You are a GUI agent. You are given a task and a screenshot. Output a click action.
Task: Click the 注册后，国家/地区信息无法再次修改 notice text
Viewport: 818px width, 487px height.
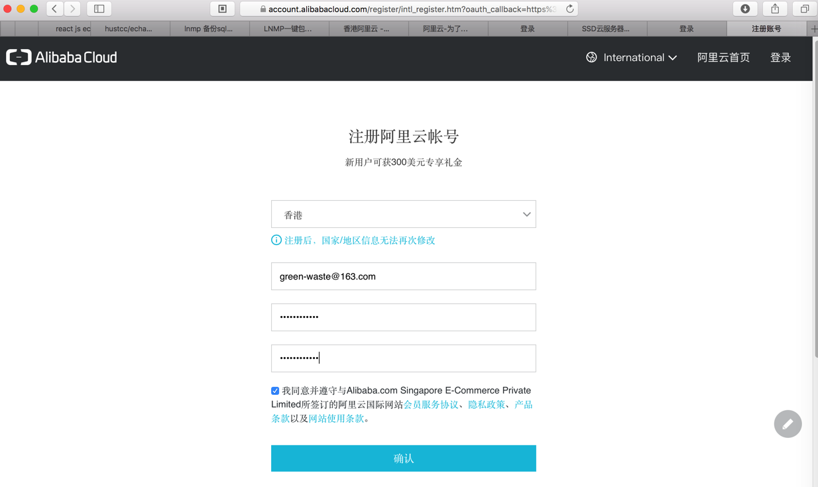coord(359,241)
